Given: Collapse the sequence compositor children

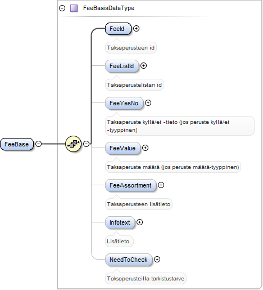Looking at the screenshot, I should [x=86, y=144].
